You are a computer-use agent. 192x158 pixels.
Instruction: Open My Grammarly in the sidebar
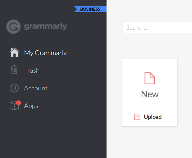[x=46, y=53]
